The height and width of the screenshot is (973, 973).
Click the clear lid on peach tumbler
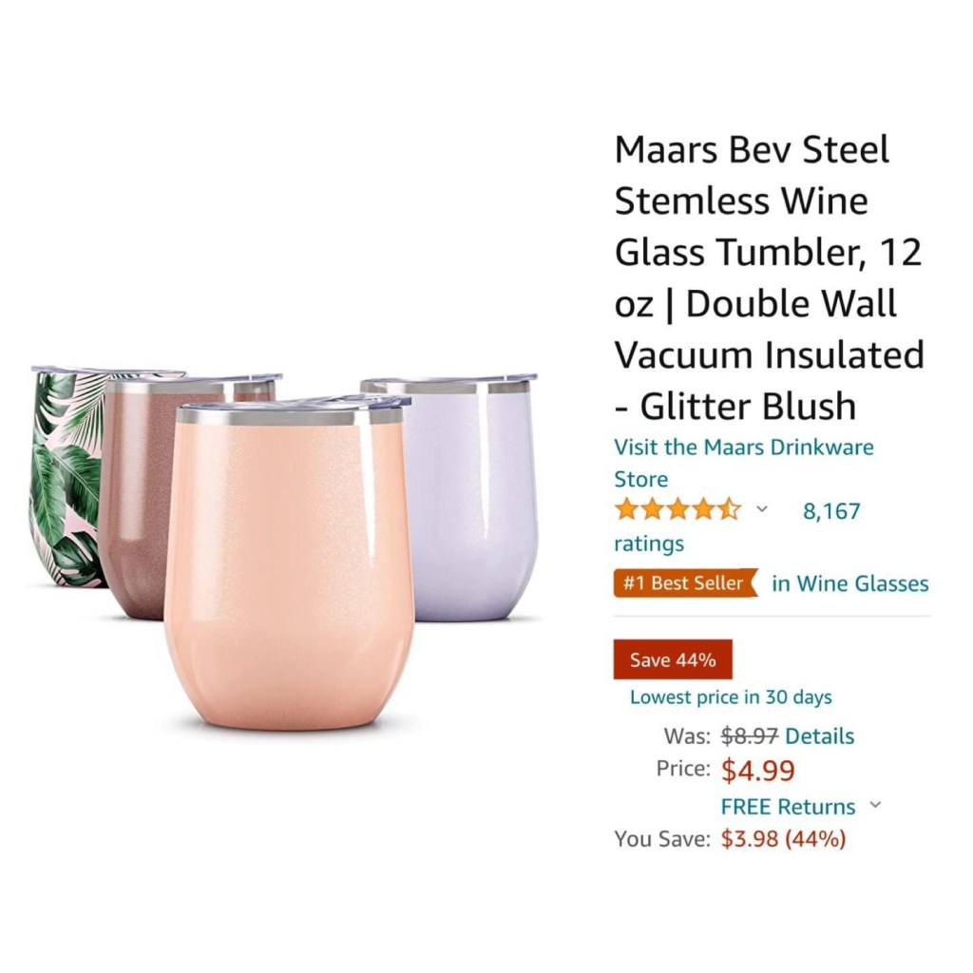(x=292, y=402)
